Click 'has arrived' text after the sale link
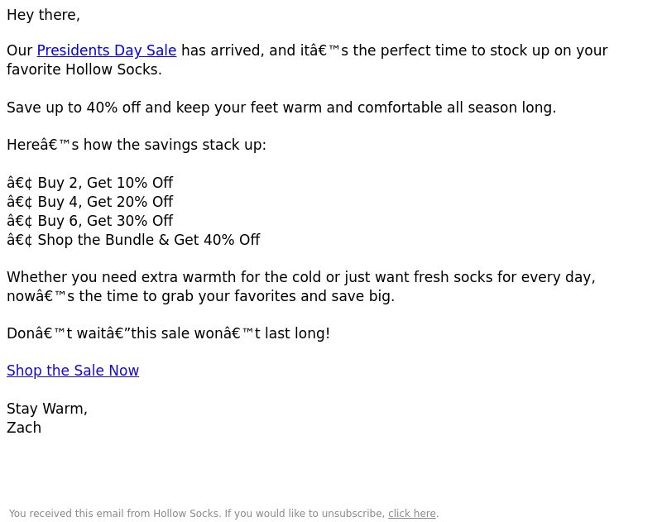The image size is (662, 522). click(223, 50)
